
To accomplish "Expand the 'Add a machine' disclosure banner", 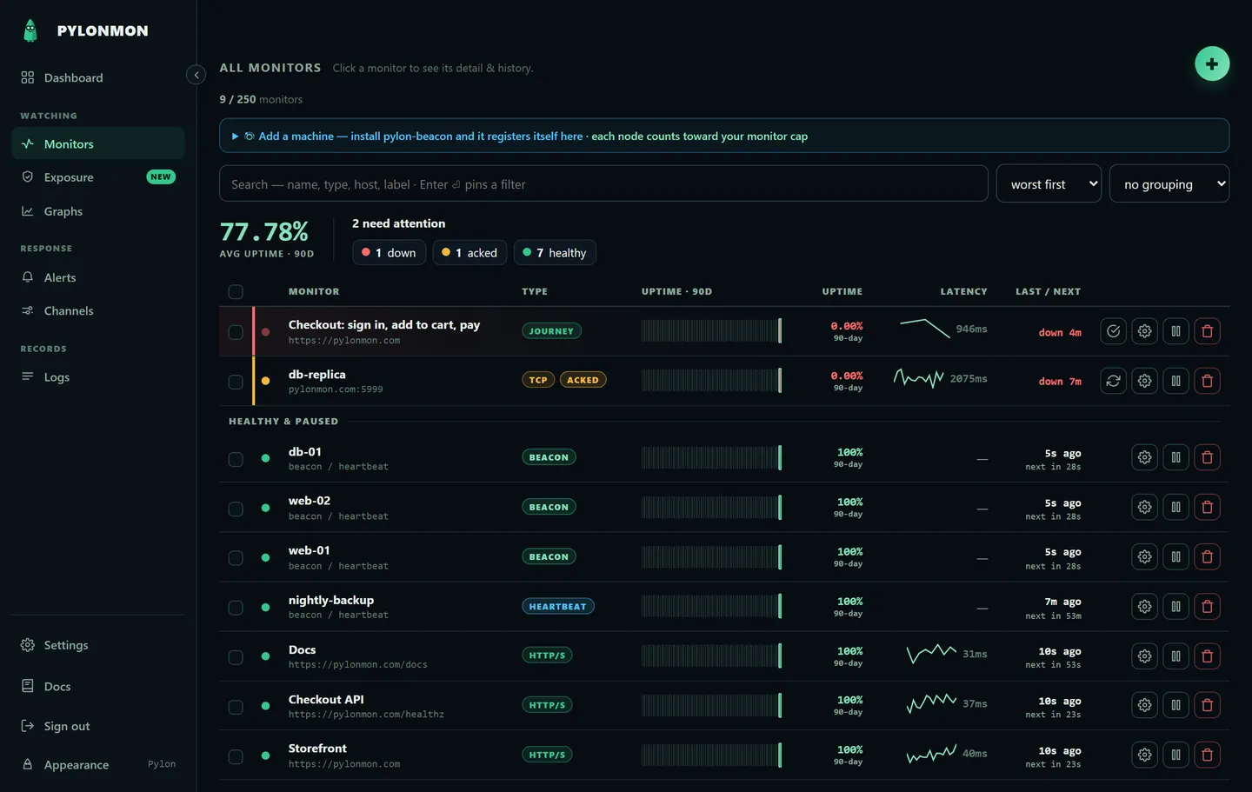I will [724, 136].
